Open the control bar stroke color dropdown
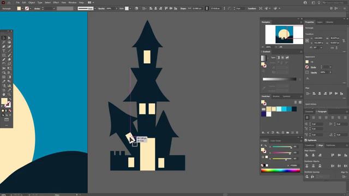The image size is (349, 196). (x=31, y=9)
